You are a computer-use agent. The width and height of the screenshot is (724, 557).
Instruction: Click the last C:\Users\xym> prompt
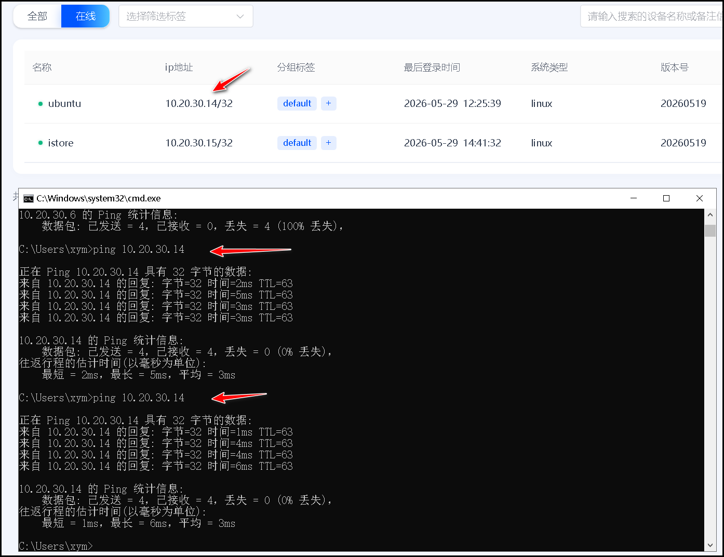(56, 546)
